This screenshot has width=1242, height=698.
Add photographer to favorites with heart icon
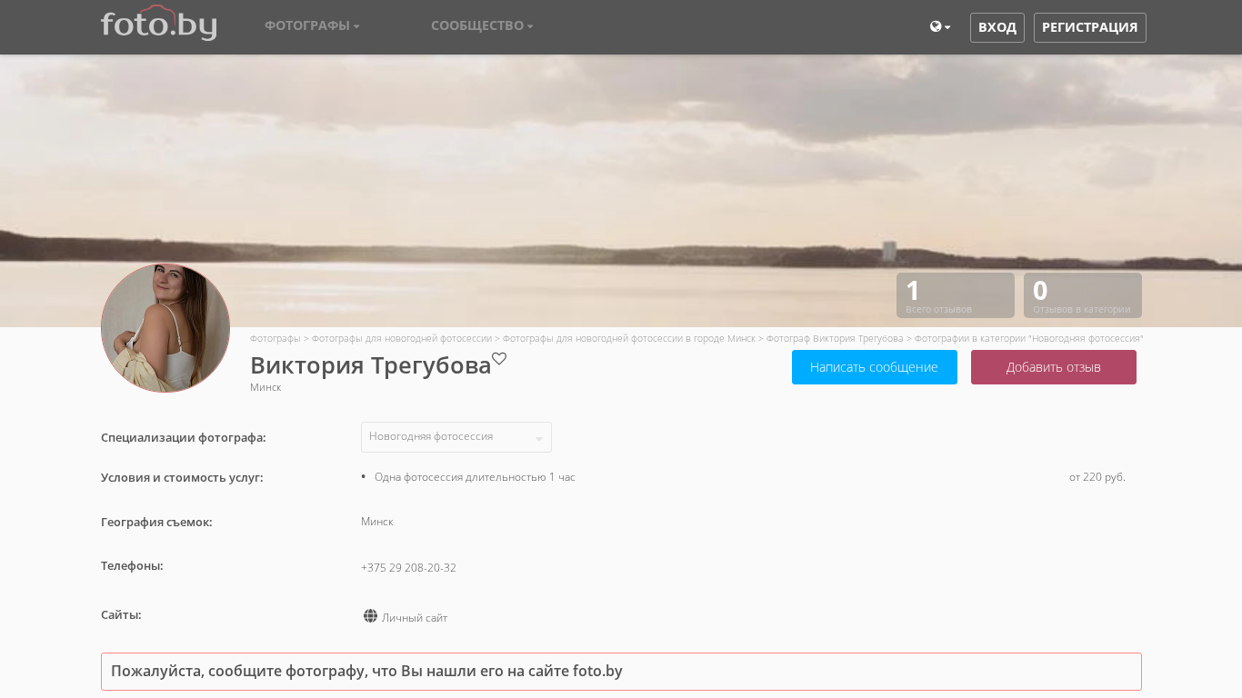499,359
